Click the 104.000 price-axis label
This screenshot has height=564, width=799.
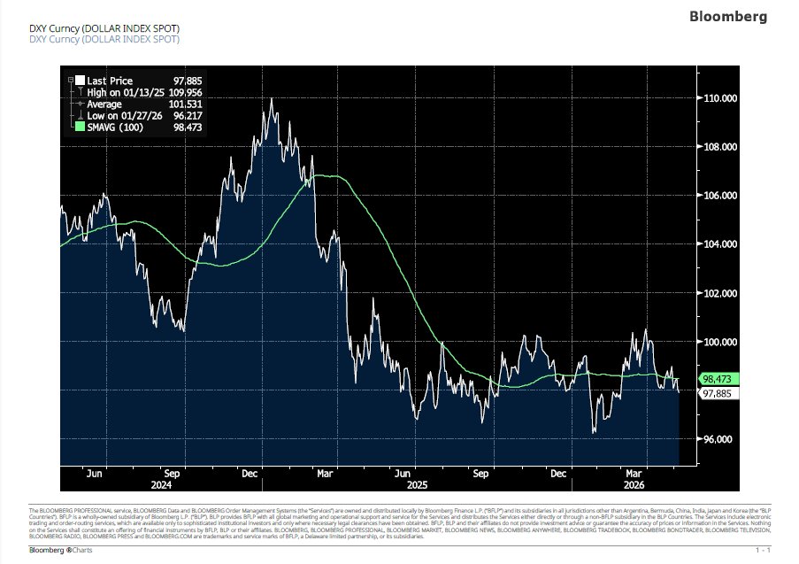[720, 244]
